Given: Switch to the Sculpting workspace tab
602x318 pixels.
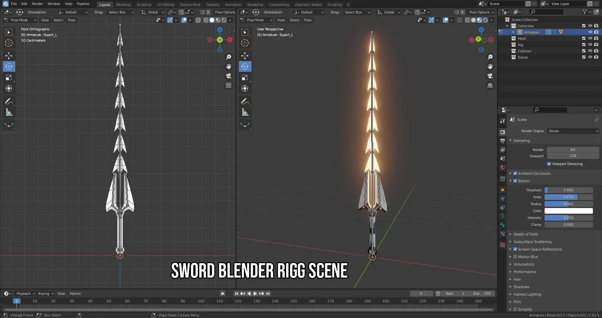Looking at the screenshot, I should coord(144,5).
